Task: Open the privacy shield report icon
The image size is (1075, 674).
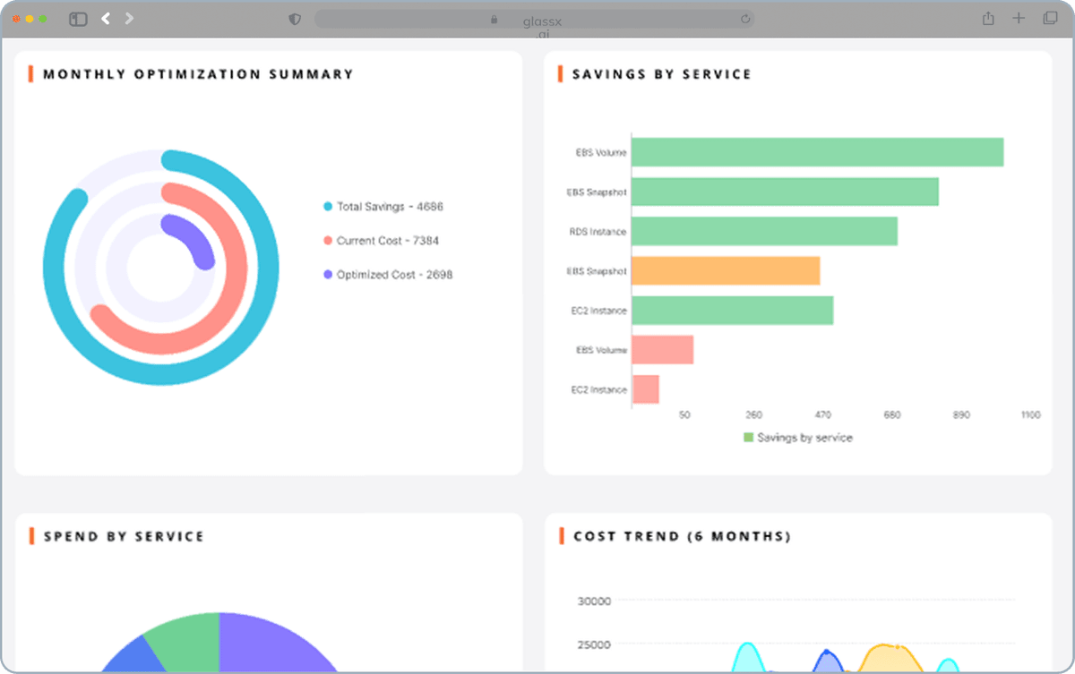Action: click(x=295, y=19)
